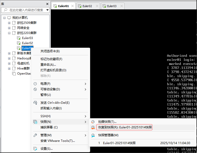Click the settings icon next to 设置(S)
Viewport: 197px width, 153px height.
35,149
